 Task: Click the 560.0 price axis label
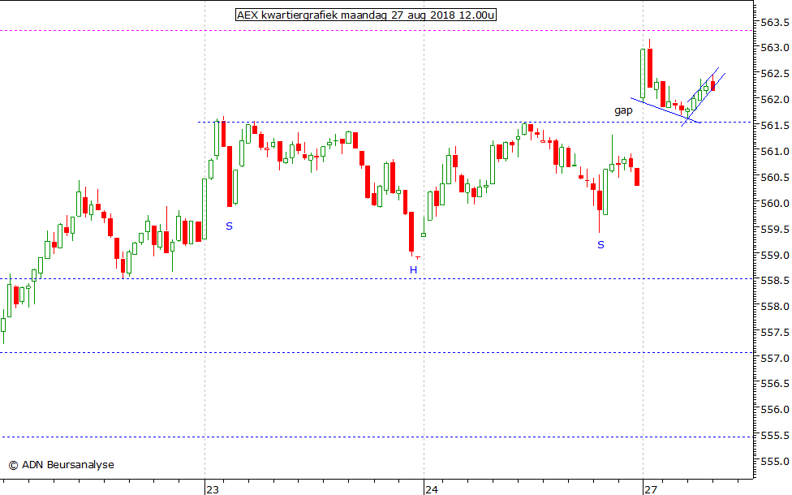click(x=775, y=203)
